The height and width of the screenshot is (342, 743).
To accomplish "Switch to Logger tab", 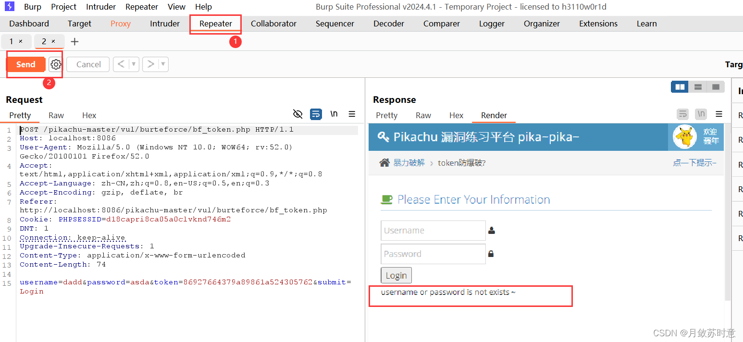I will point(492,24).
